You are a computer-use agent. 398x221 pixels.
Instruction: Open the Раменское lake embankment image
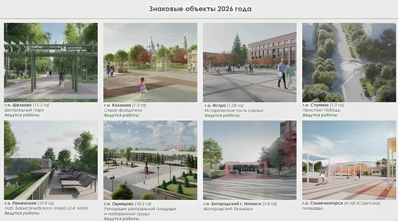(x=51, y=160)
